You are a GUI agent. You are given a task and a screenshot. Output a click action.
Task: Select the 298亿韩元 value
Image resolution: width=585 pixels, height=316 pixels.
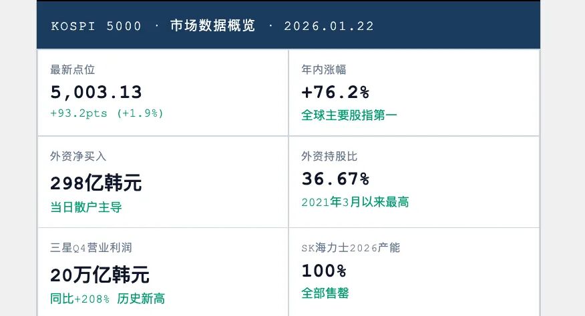click(95, 183)
